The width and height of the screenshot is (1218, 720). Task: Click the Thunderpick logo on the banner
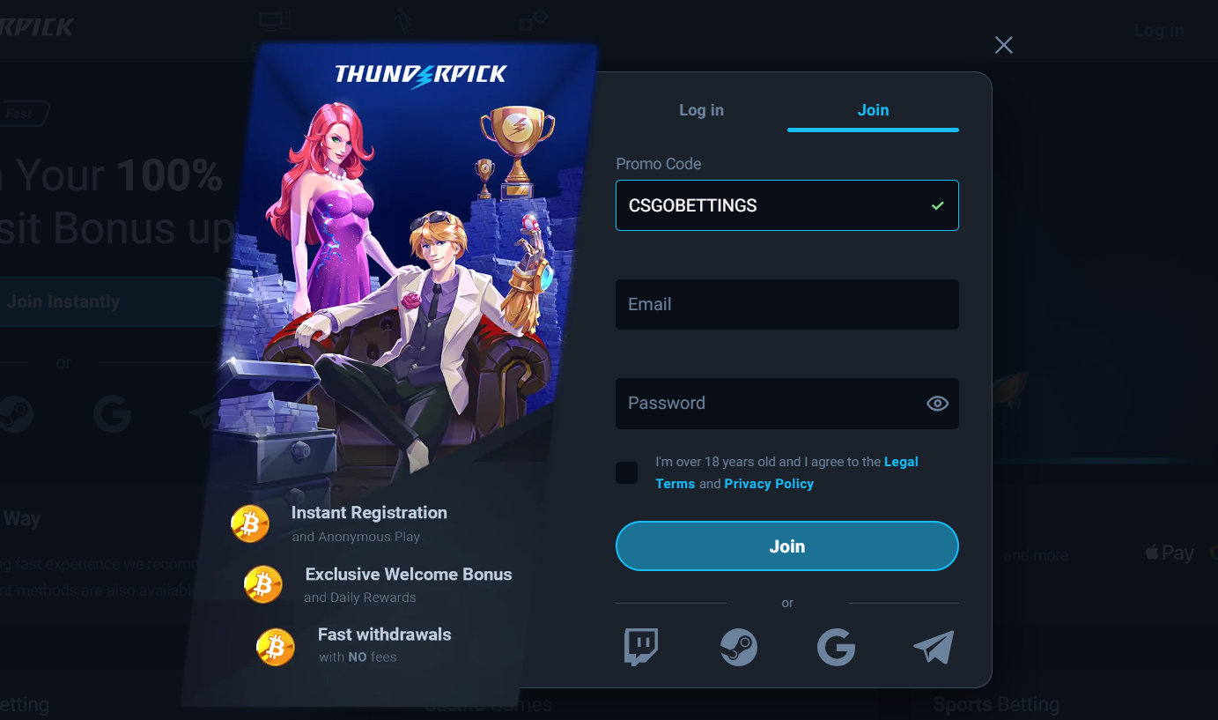421,75
